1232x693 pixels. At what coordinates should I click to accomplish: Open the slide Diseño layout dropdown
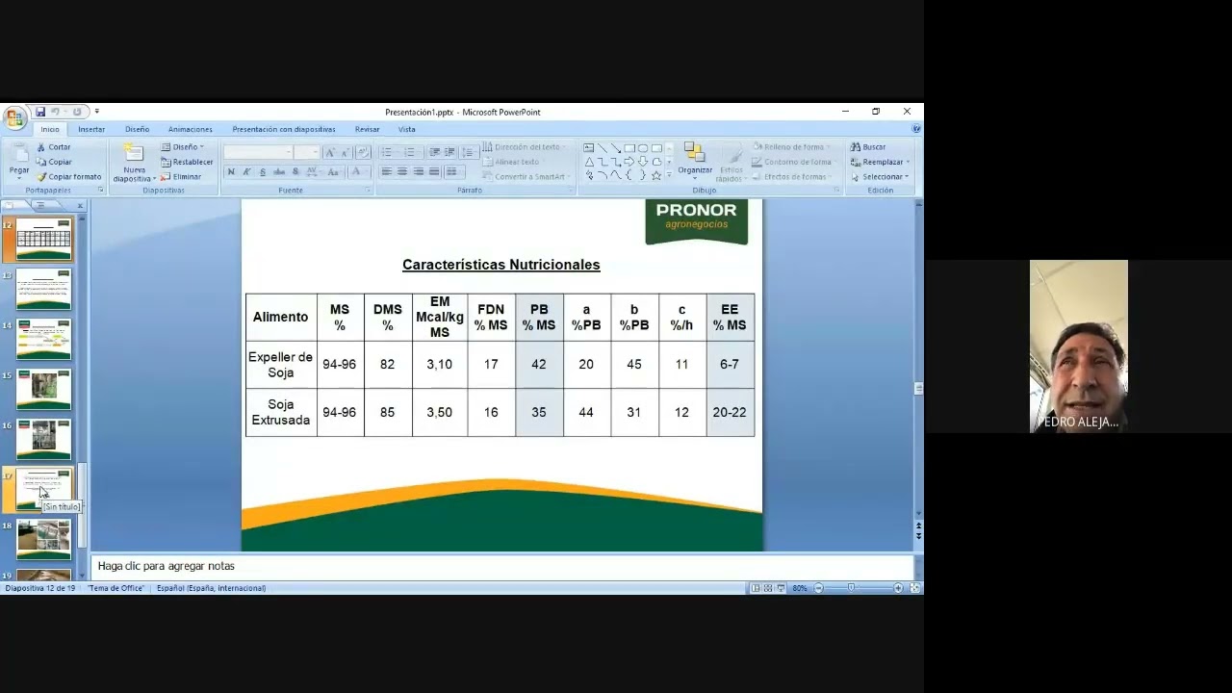[182, 147]
